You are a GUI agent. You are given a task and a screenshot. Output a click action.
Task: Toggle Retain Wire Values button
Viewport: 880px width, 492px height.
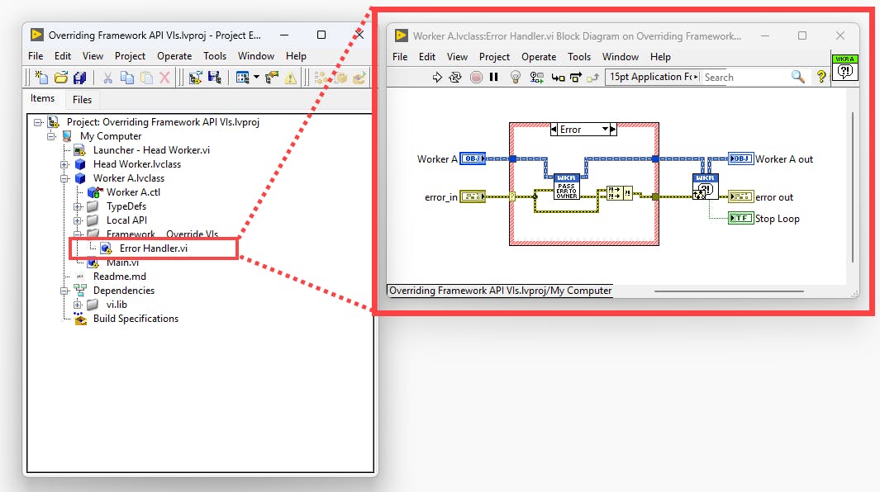coord(537,77)
